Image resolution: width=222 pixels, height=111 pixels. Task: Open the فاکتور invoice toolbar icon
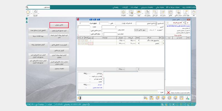(x=170, y=12)
